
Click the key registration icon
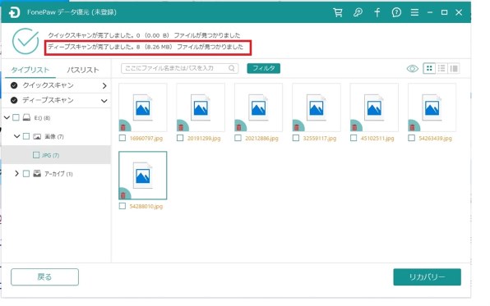(358, 12)
